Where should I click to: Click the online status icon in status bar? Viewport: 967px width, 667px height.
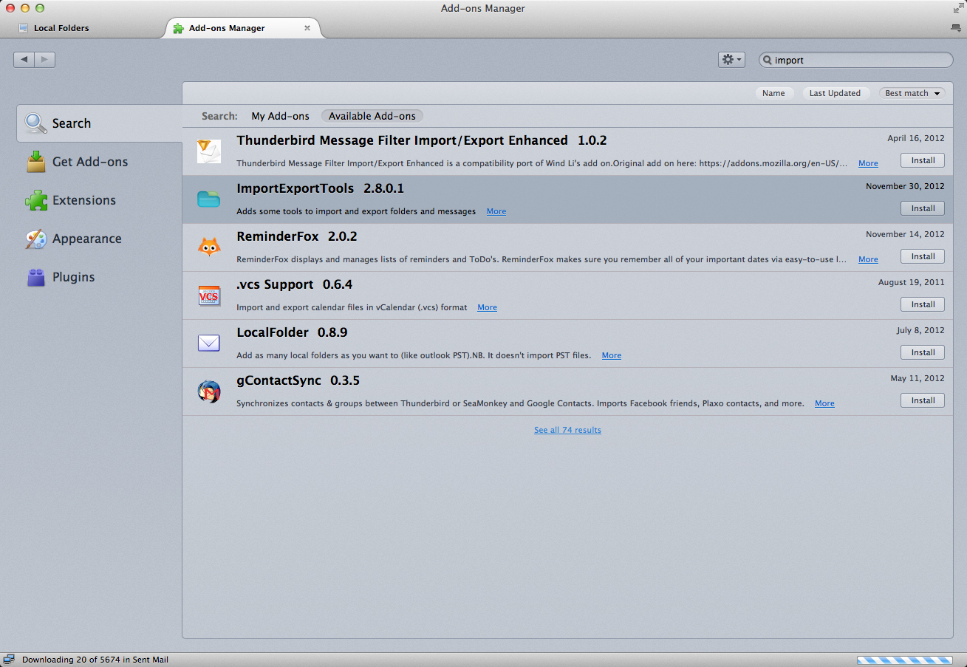9,660
